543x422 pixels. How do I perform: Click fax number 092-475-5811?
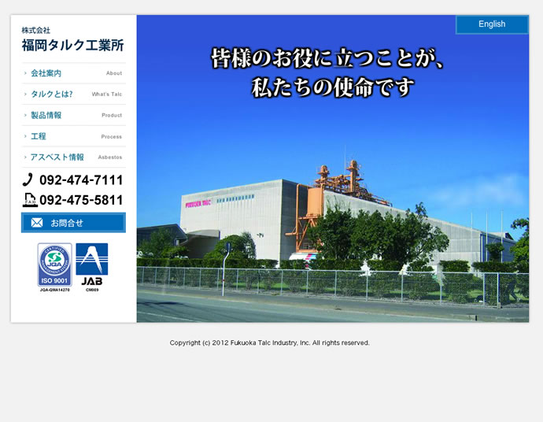click(x=81, y=200)
